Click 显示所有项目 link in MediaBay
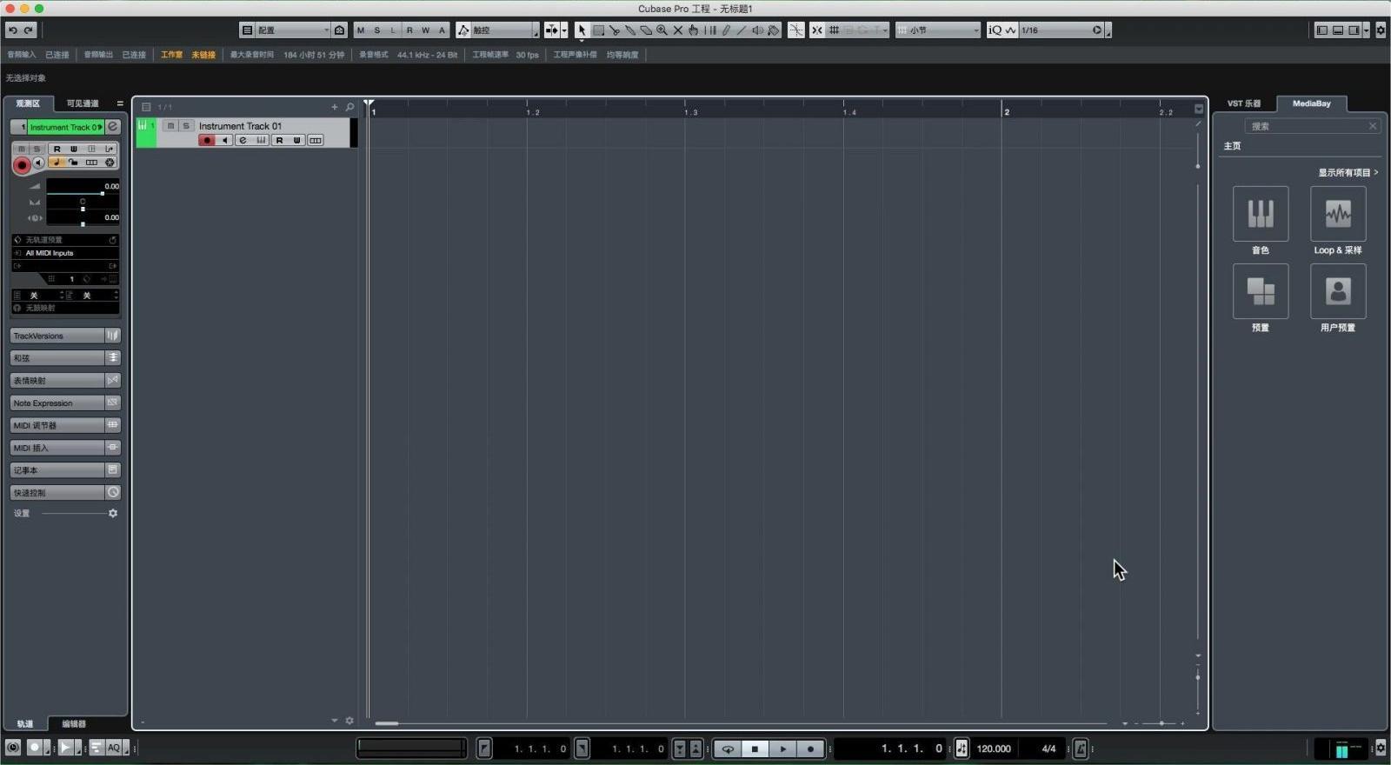Screen dimensions: 1391x765 1348,172
